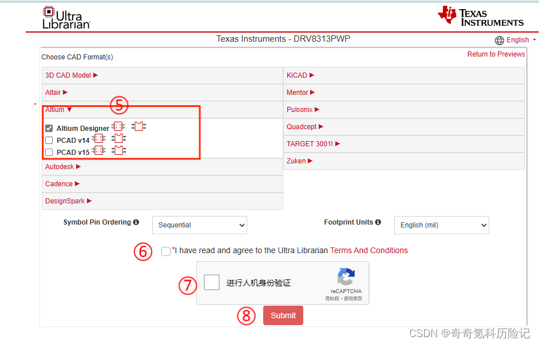
Task: Click the PCAD v14 footprint icon
Action: point(119,139)
